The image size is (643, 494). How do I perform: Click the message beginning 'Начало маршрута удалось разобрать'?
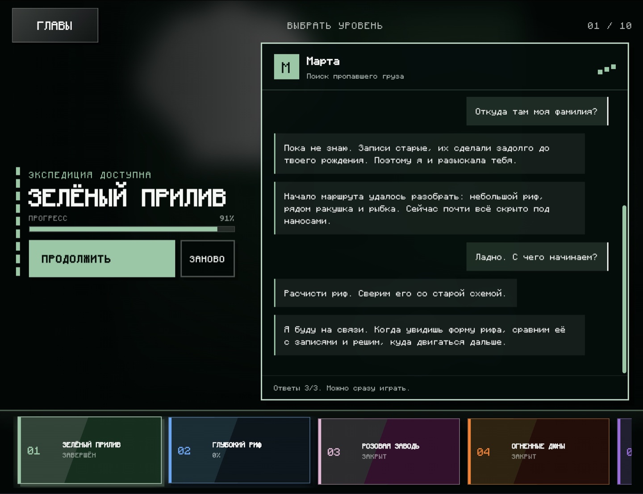pyautogui.click(x=430, y=208)
